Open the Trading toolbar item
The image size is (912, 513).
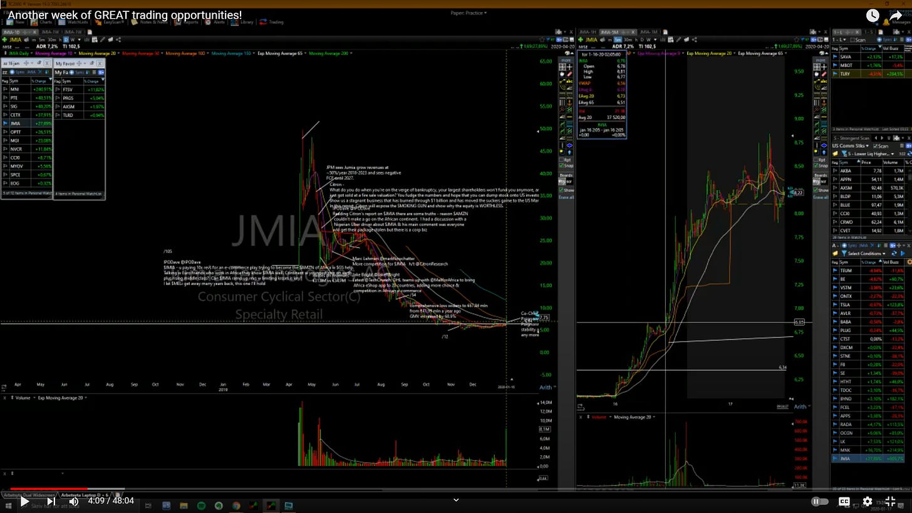(x=272, y=22)
